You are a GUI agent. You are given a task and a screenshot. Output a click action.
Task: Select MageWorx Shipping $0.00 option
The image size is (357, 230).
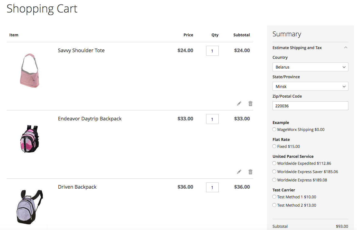pyautogui.click(x=274, y=129)
